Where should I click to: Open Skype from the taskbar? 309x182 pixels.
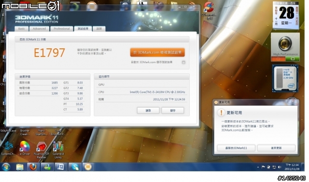(x=75, y=167)
